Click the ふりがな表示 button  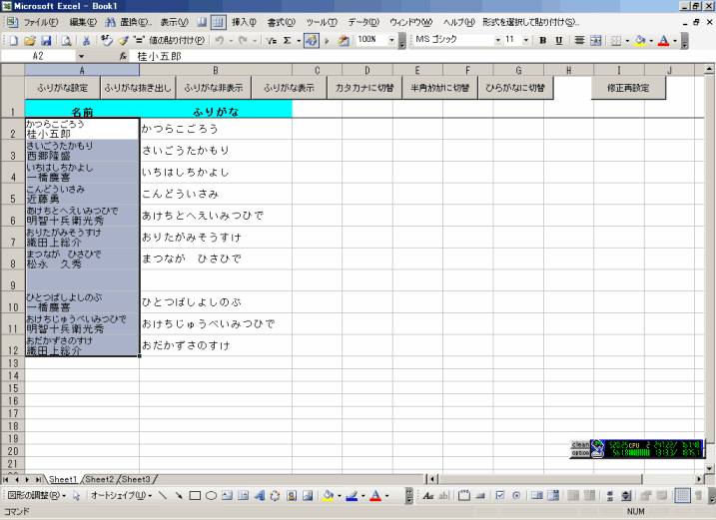pos(289,88)
